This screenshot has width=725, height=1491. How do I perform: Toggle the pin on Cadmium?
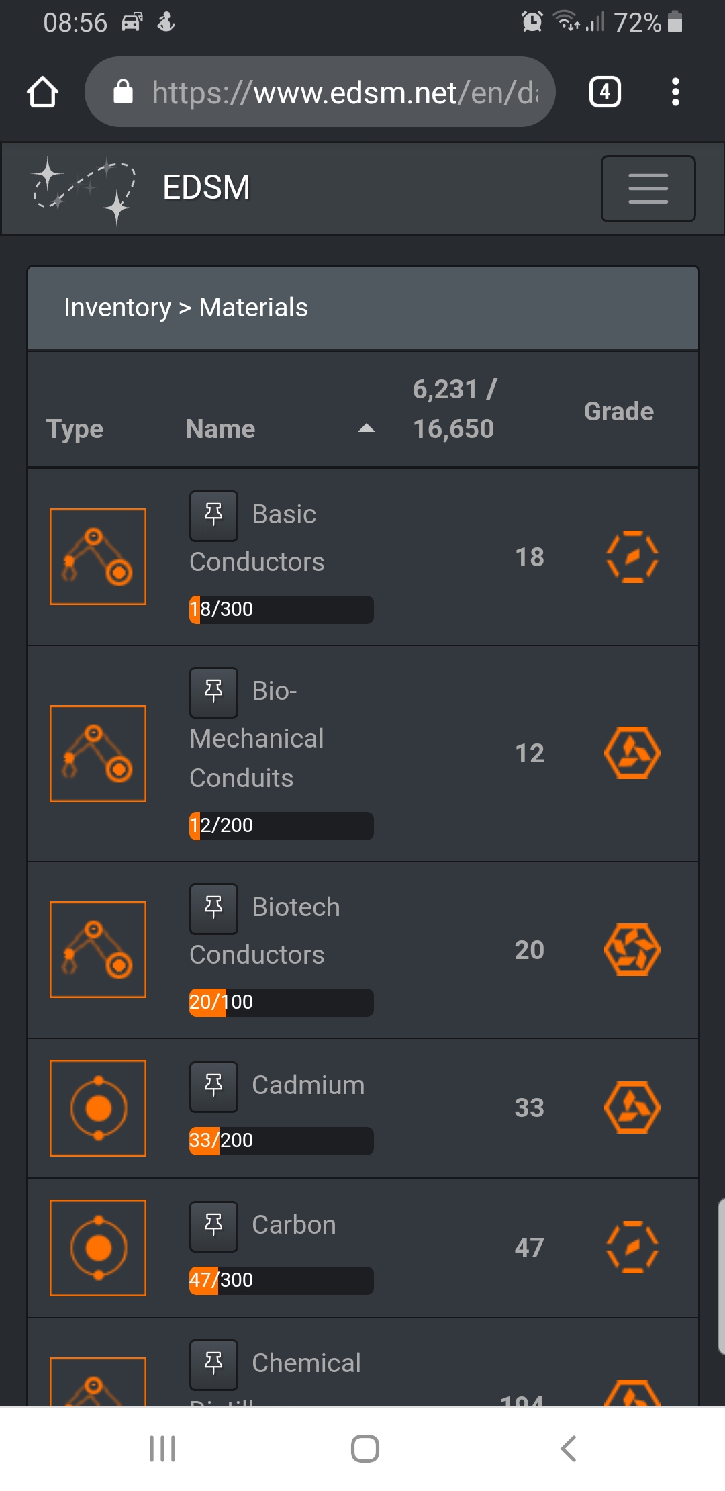[213, 1087]
